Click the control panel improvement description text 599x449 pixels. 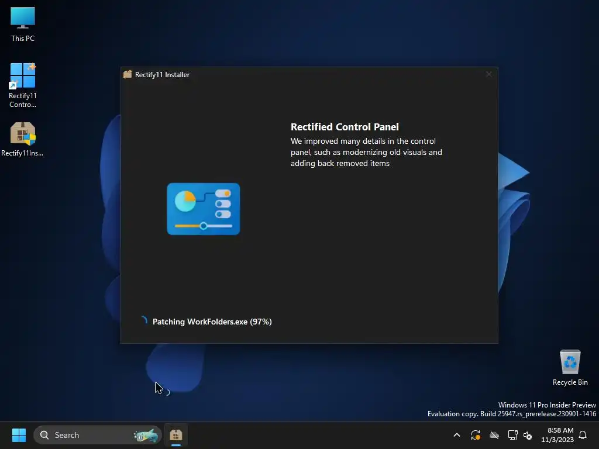tap(366, 153)
